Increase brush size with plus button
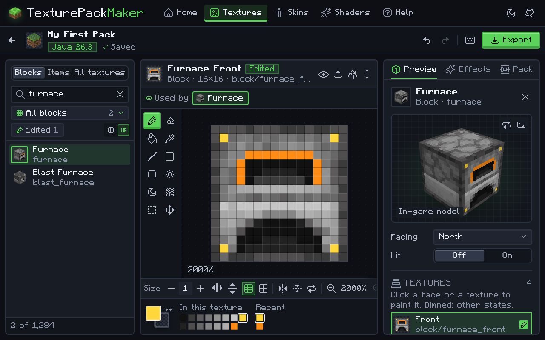This screenshot has width=545, height=340. (200, 289)
